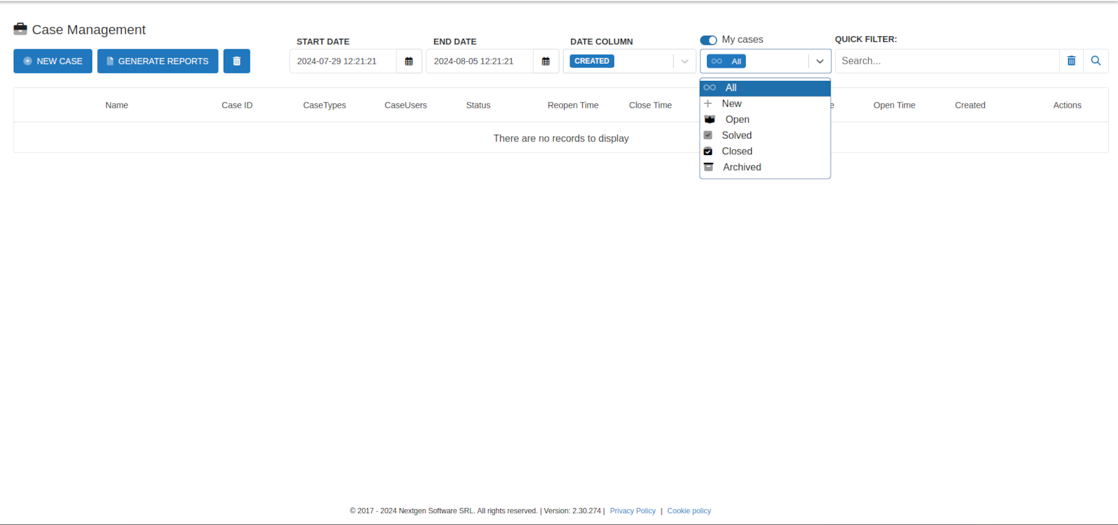1118x525 pixels.
Task: Sort by the Name column header
Action: (x=116, y=105)
